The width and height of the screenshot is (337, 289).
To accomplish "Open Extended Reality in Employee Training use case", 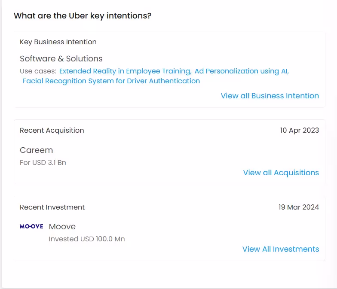I will (x=126, y=71).
